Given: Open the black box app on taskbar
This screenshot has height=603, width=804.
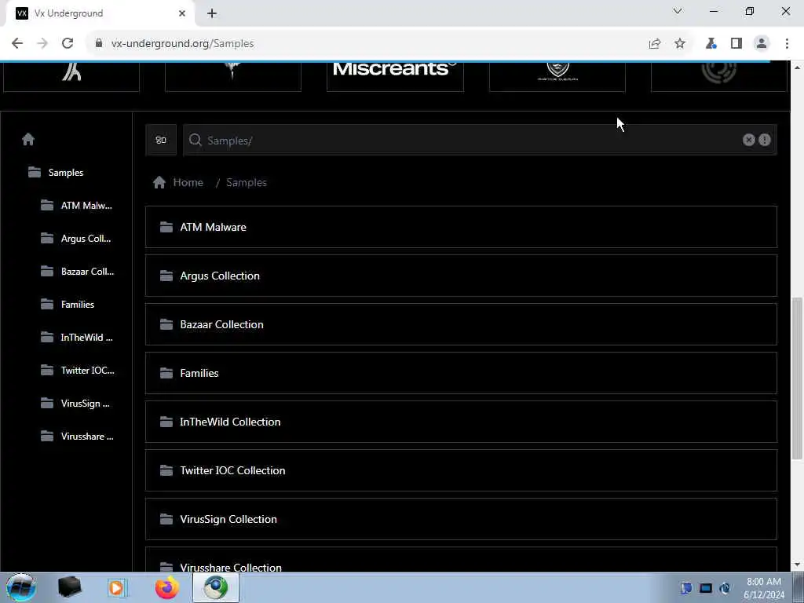Looking at the screenshot, I should coord(69,587).
